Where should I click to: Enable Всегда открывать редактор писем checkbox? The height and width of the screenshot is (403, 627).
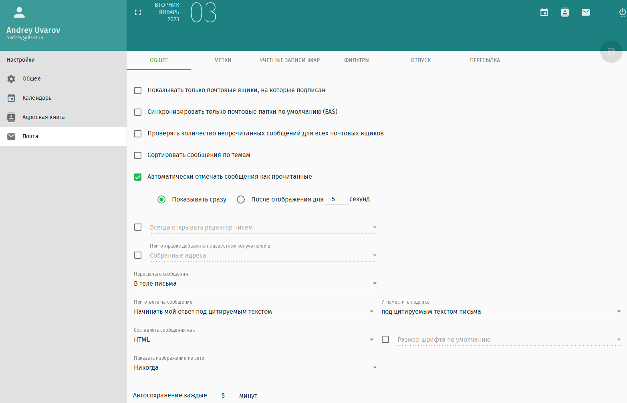[138, 227]
